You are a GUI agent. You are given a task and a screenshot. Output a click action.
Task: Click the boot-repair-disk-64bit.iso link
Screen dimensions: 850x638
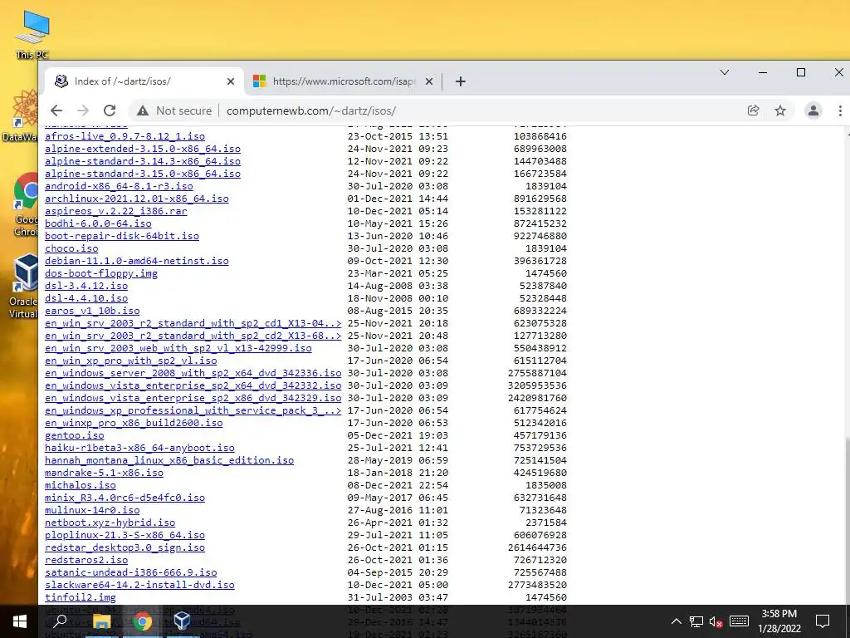tap(122, 236)
